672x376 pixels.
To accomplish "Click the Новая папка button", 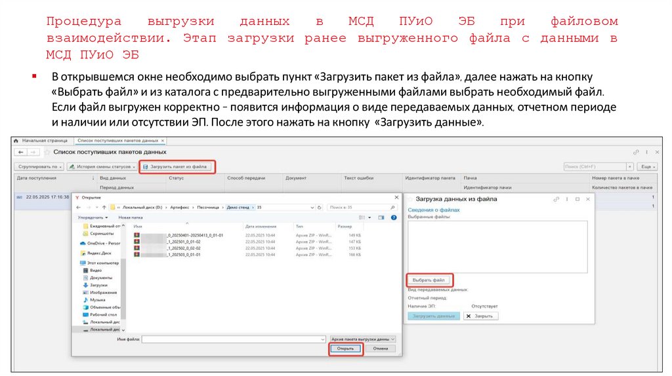I will [x=131, y=217].
